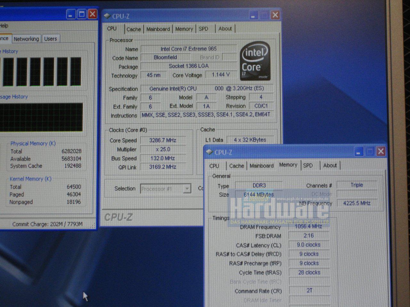Click the Instructions field MMX, SSE list
This screenshot has width=410, height=307.
tap(207, 114)
